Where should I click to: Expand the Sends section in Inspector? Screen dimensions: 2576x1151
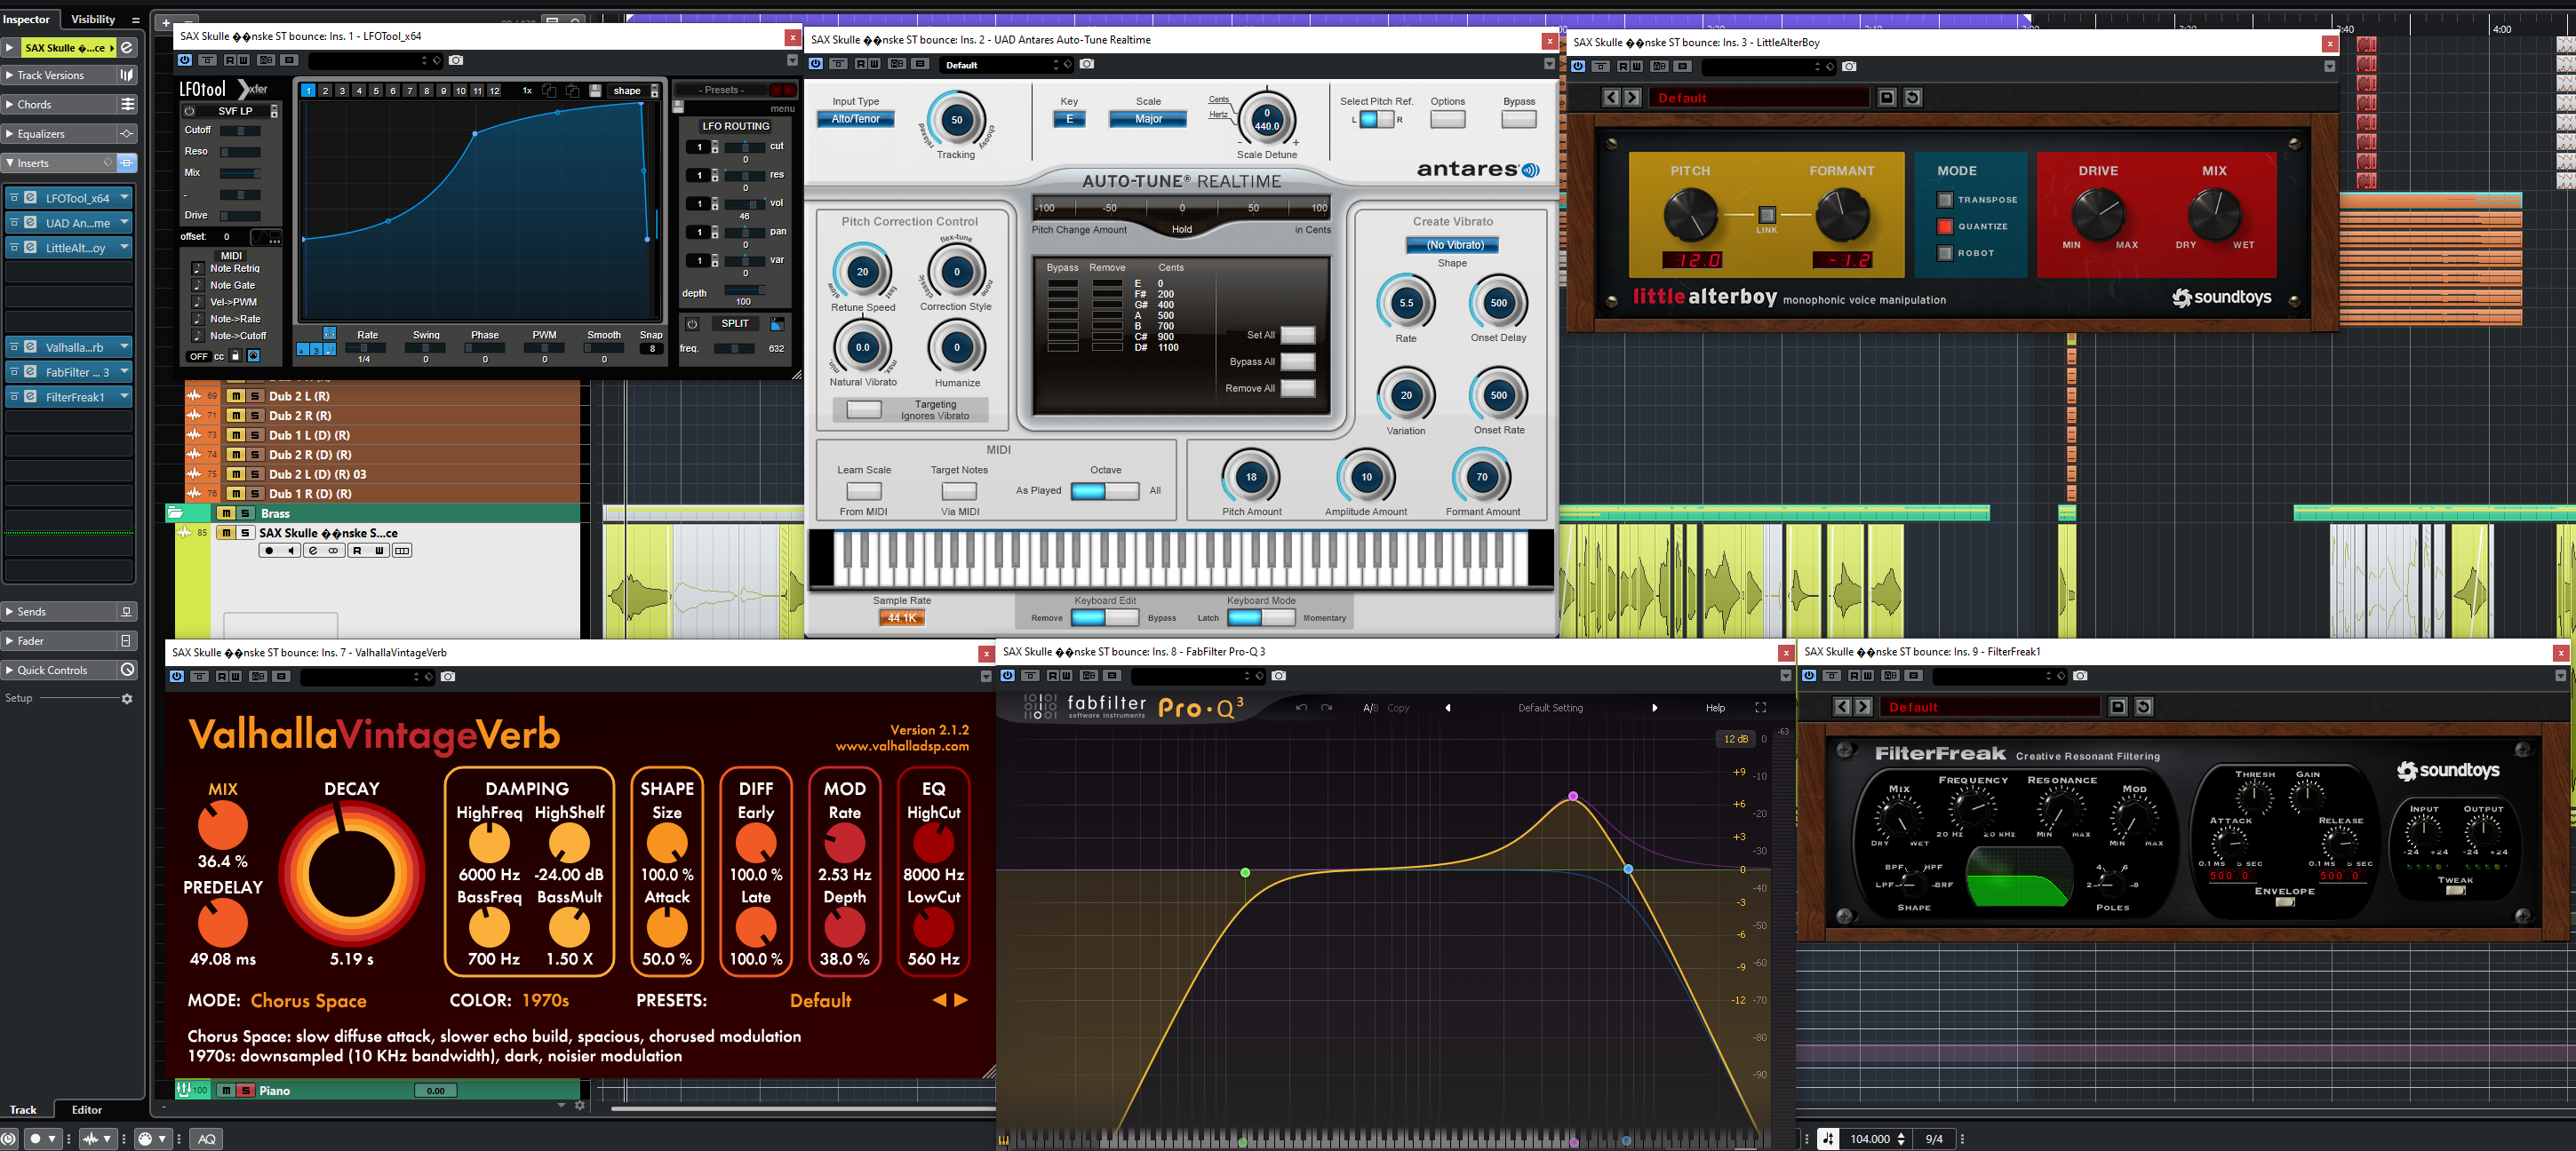click(31, 611)
